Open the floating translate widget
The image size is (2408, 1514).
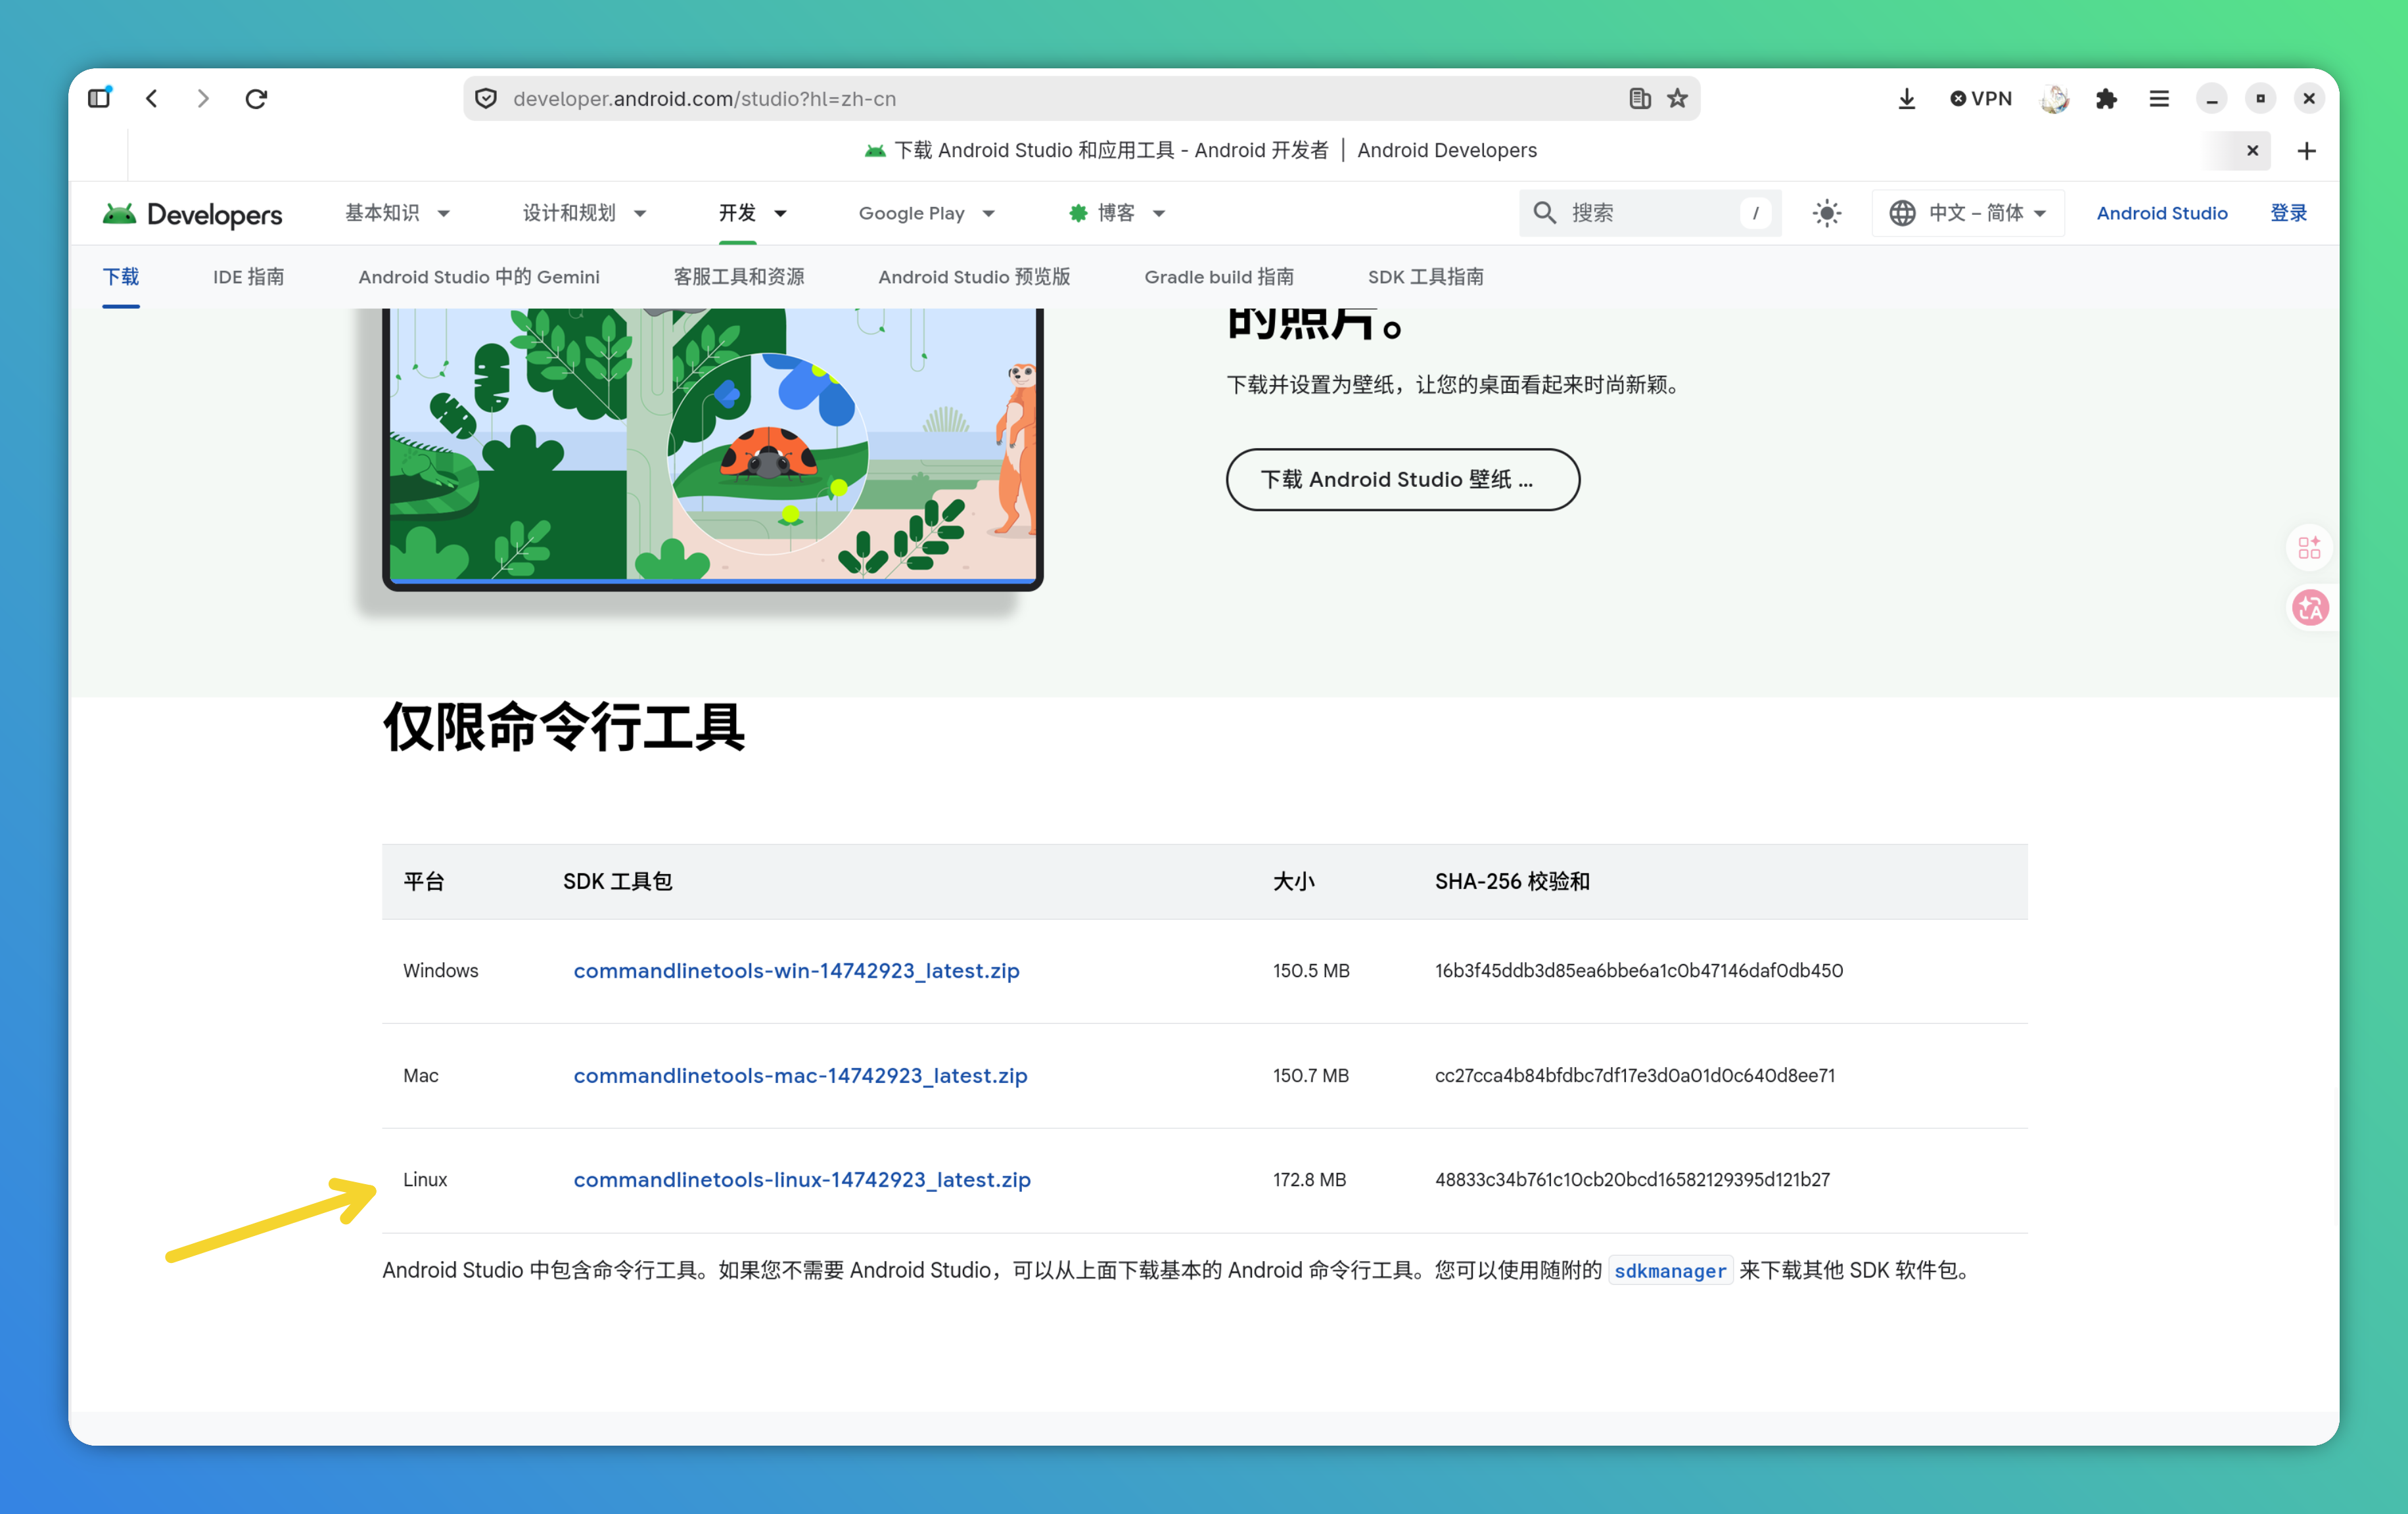pos(2309,607)
